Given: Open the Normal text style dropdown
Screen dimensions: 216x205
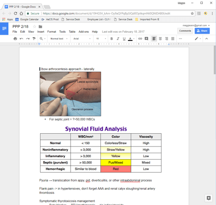Looking at the screenshot, I should (59, 39).
